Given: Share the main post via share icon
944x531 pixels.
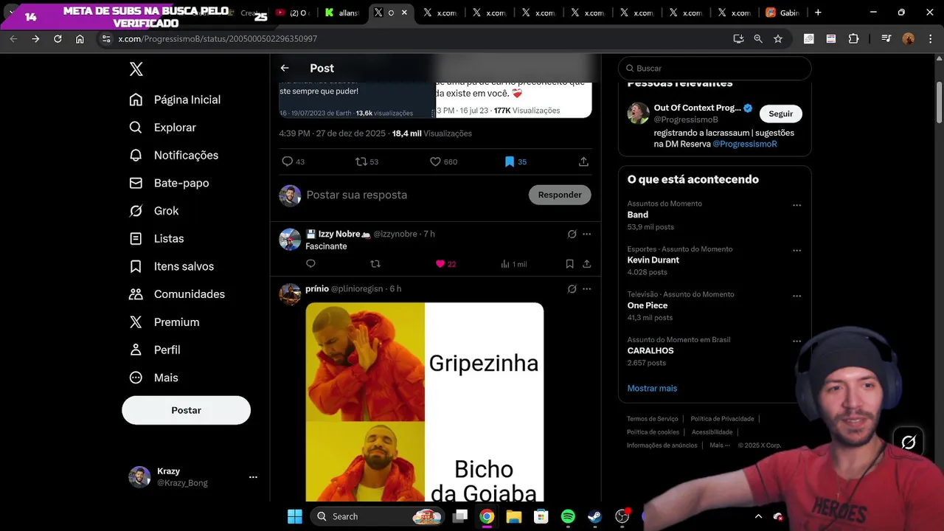Looking at the screenshot, I should click(x=583, y=162).
